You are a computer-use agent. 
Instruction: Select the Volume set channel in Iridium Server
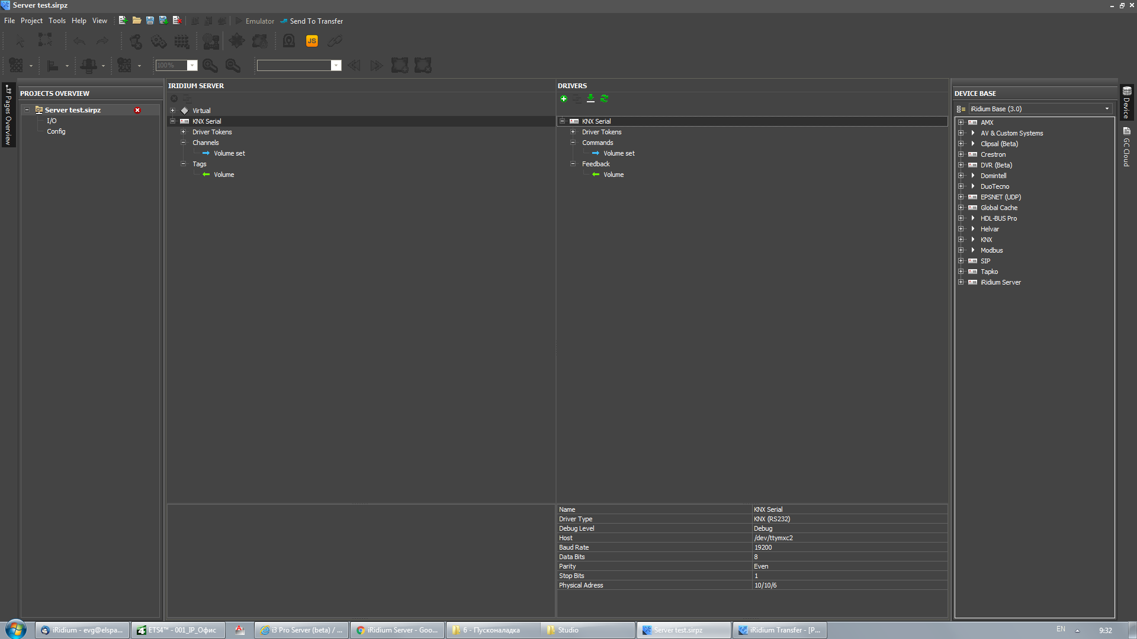click(x=229, y=153)
